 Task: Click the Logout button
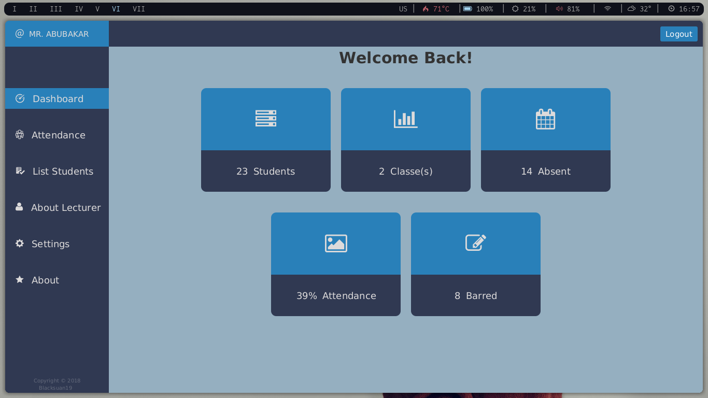pos(678,33)
